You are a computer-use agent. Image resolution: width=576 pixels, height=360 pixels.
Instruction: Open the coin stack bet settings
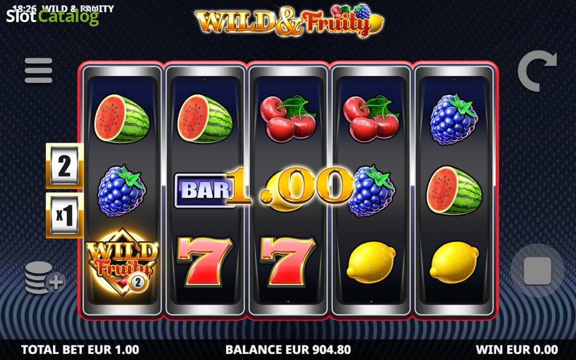[44, 278]
